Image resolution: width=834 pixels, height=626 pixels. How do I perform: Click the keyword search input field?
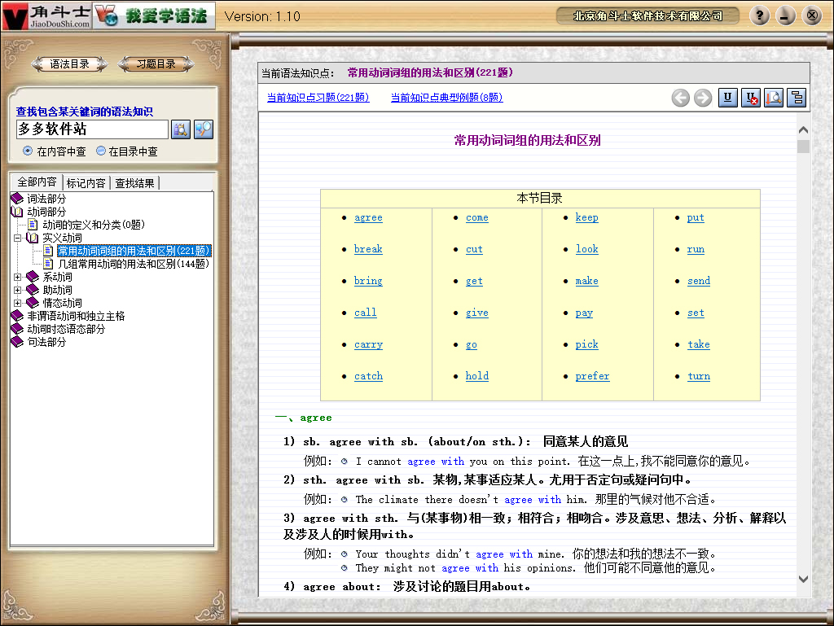tap(92, 129)
